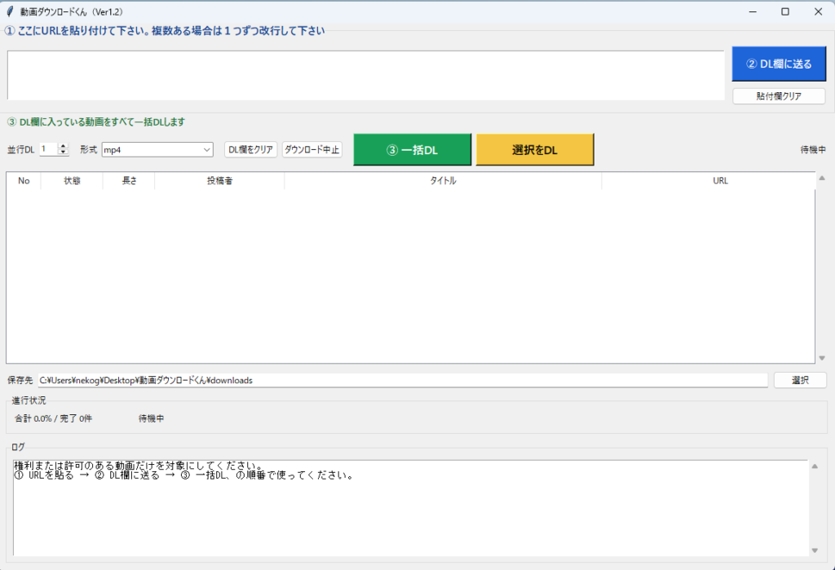Click the 長さ column header
The image size is (835, 570).
[x=129, y=180]
